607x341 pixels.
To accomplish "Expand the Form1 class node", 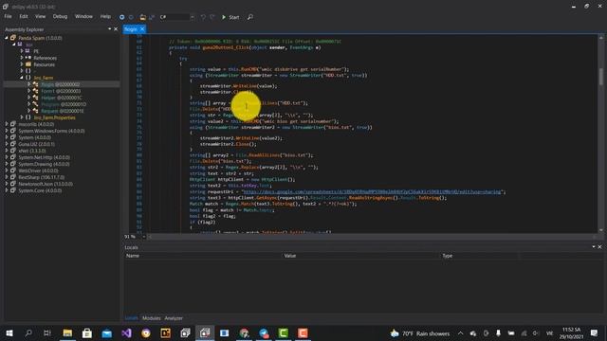I will pyautogui.click(x=29, y=91).
